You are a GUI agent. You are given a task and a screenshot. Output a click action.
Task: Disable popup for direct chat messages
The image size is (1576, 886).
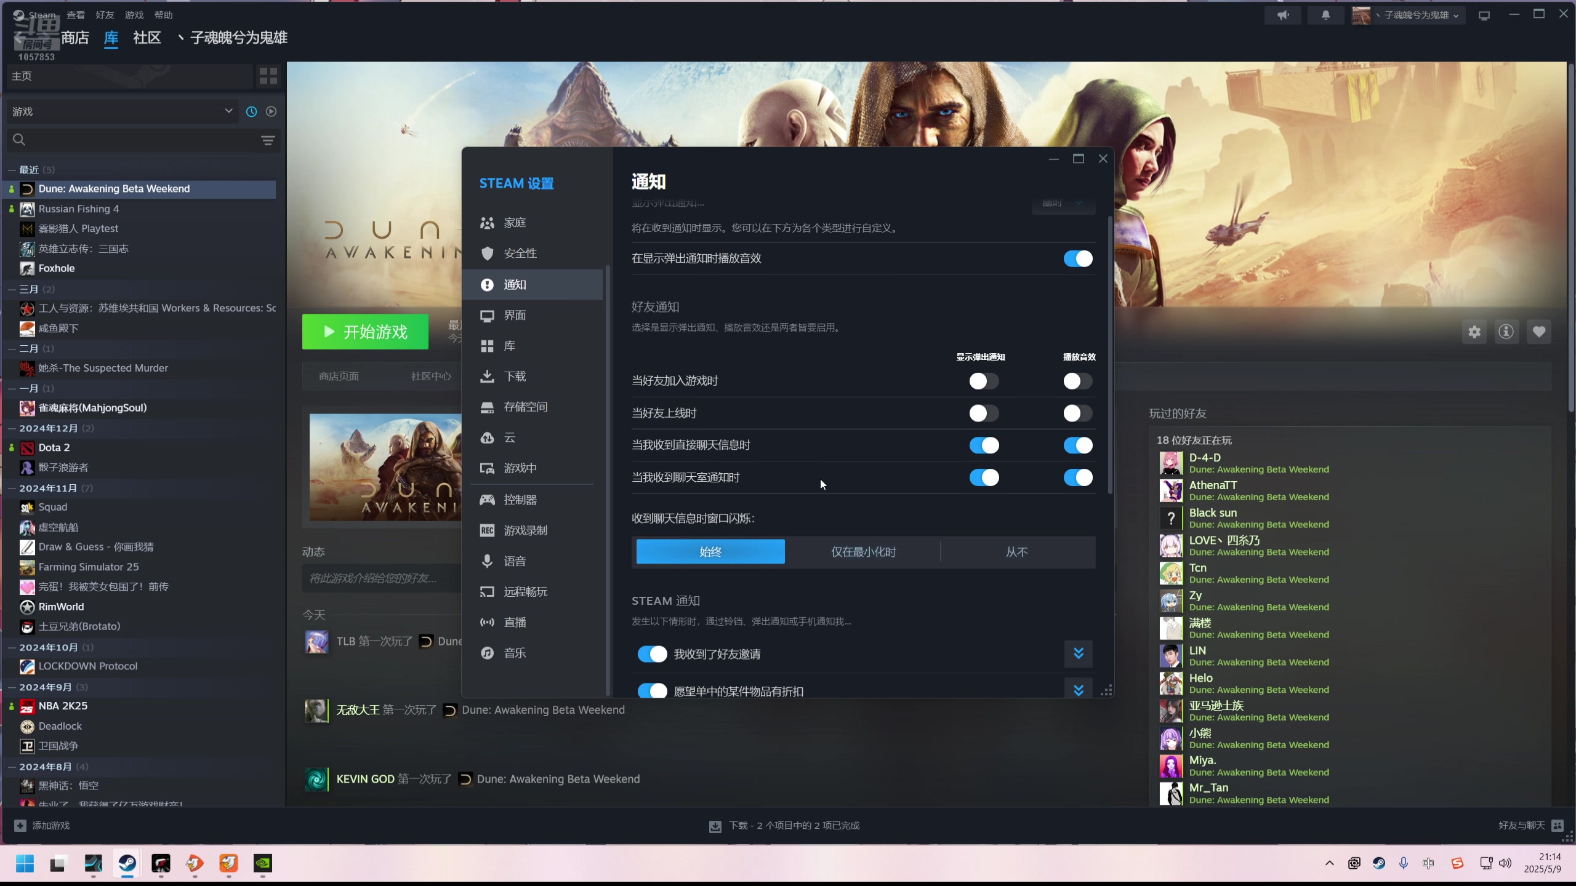click(984, 445)
